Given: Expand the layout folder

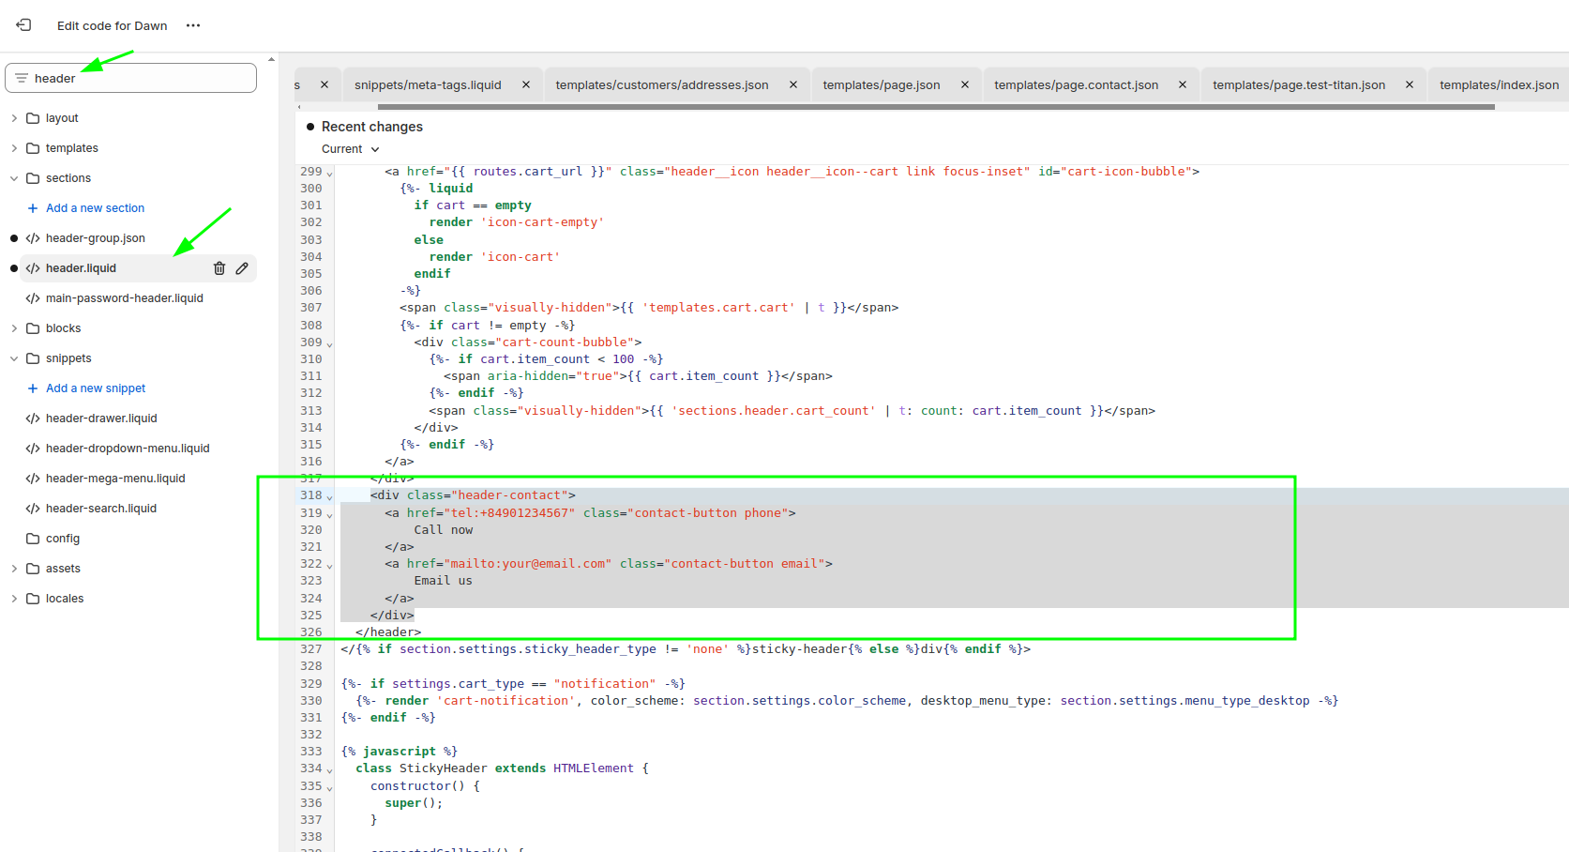Looking at the screenshot, I should tap(14, 118).
